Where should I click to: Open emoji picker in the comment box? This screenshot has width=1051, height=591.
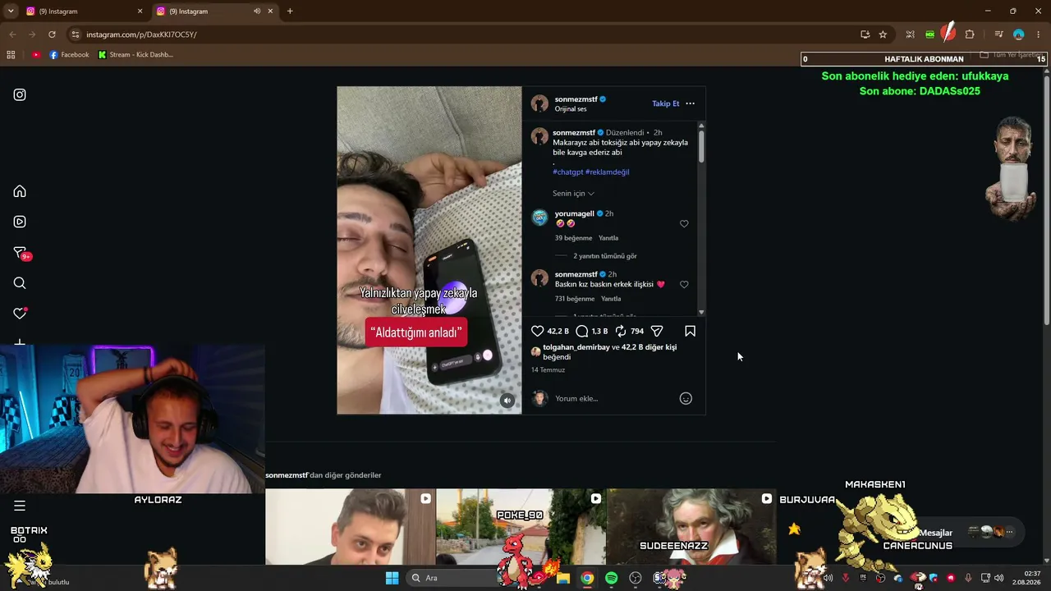pos(686,398)
